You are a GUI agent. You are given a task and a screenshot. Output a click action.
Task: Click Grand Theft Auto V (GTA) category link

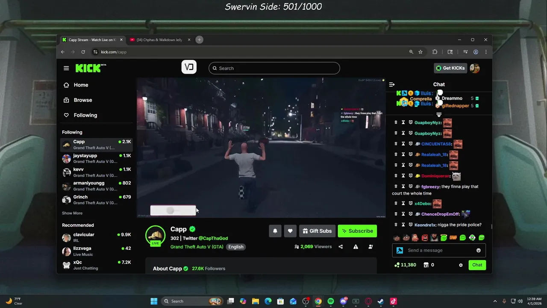click(x=197, y=247)
